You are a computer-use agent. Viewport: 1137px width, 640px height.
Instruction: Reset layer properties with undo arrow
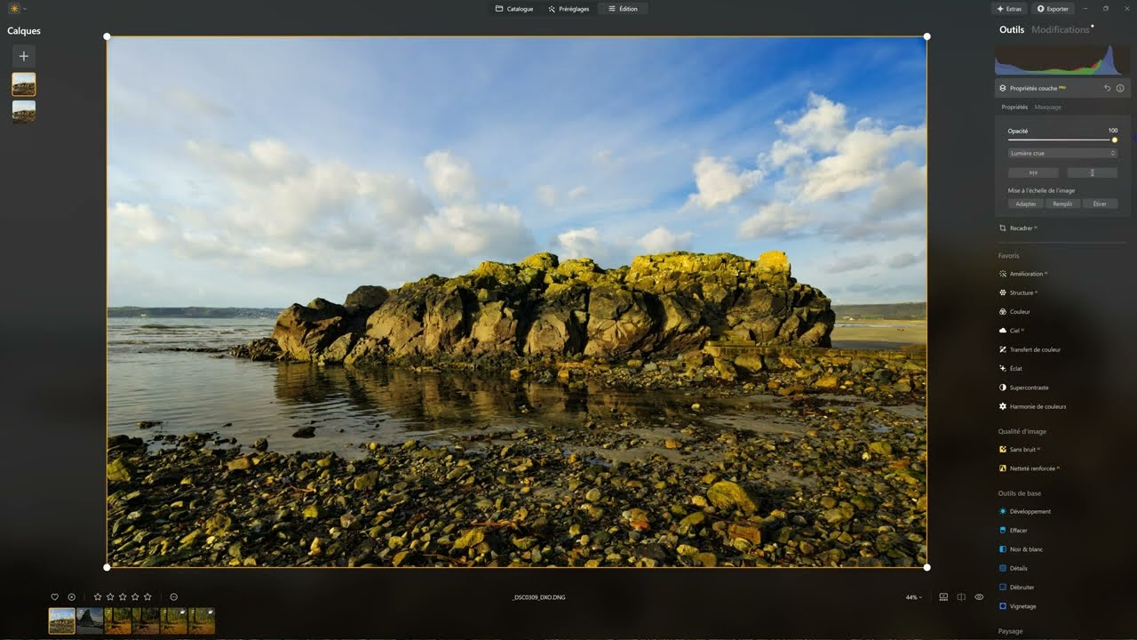1107,88
